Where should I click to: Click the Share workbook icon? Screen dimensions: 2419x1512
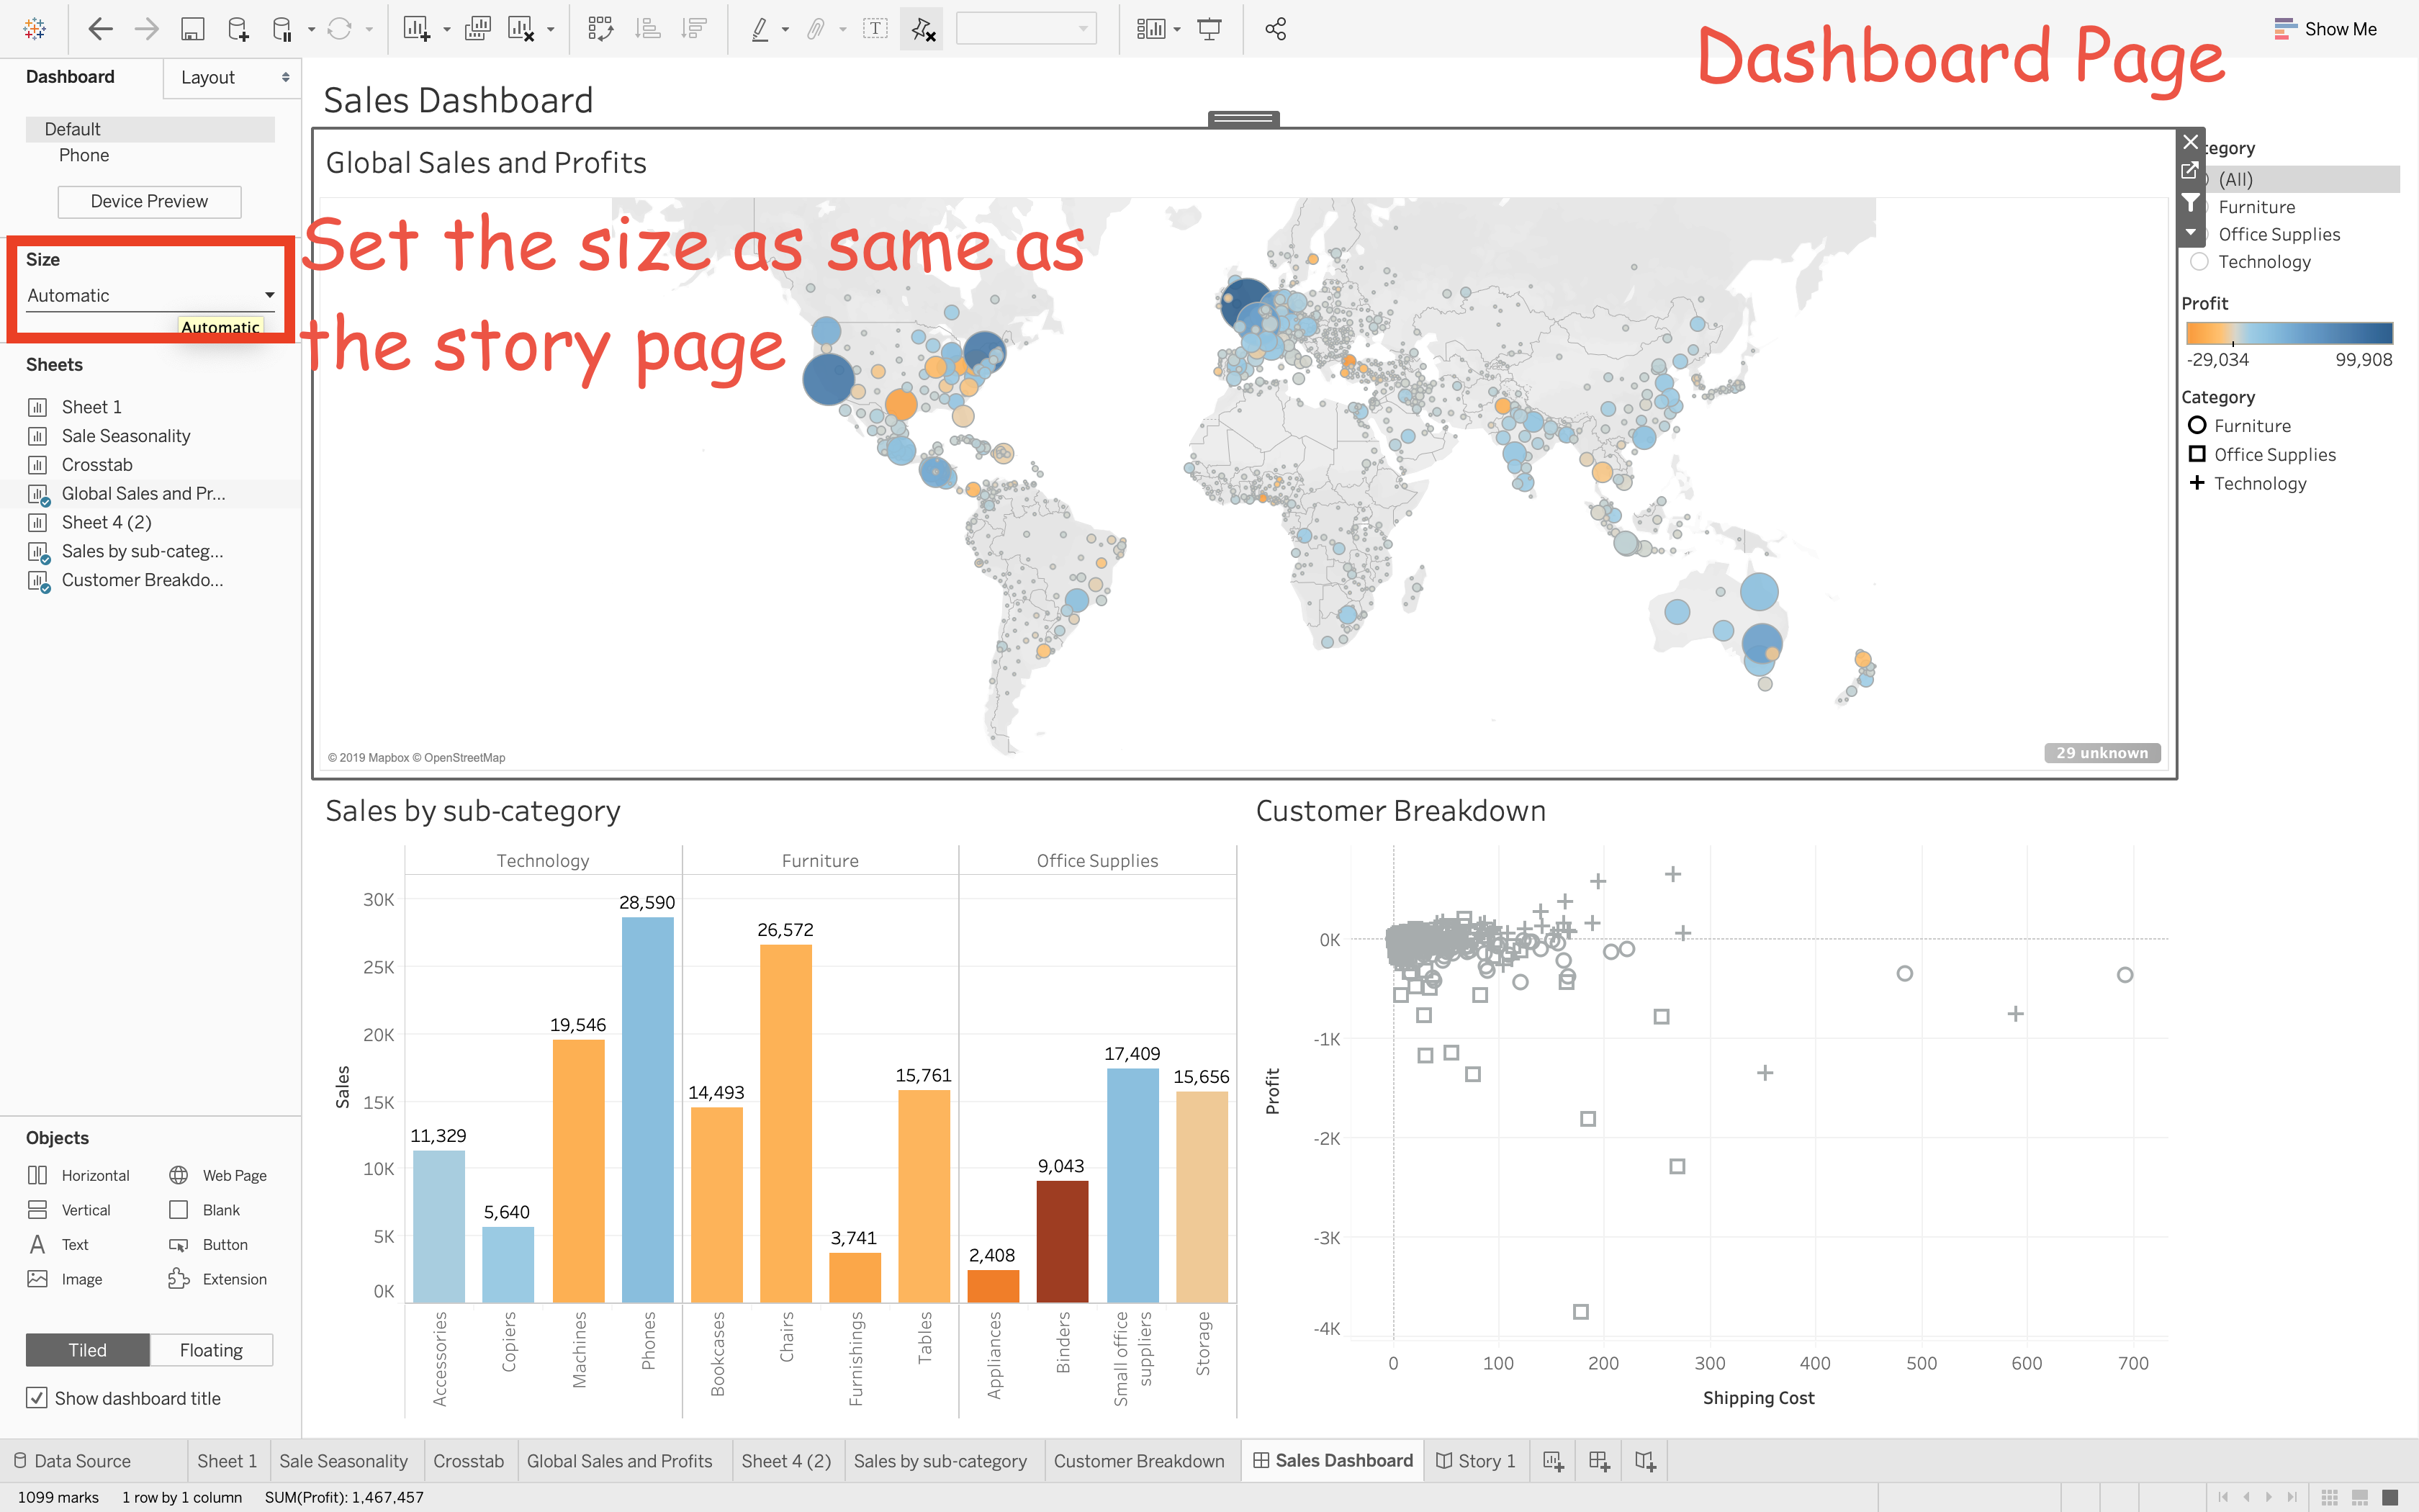[1276, 29]
